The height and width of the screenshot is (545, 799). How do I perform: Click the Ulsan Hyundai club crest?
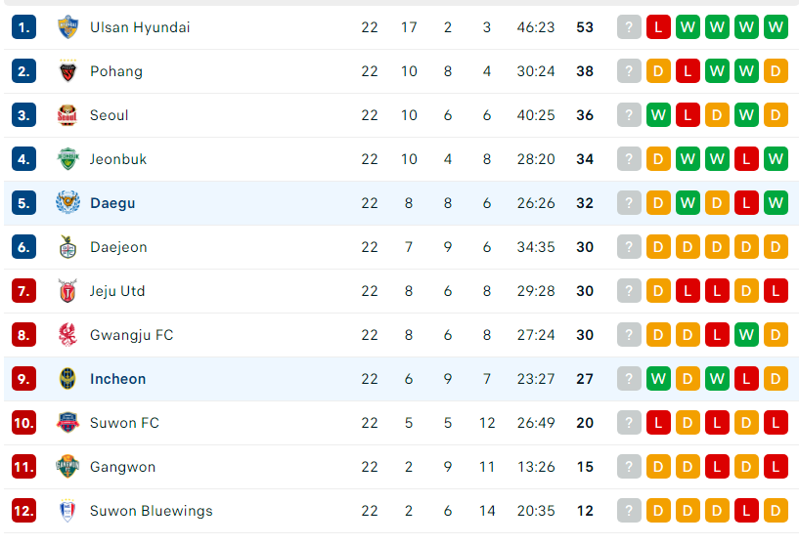coord(67,27)
